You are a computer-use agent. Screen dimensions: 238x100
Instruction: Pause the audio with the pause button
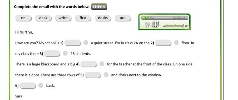point(155,24)
